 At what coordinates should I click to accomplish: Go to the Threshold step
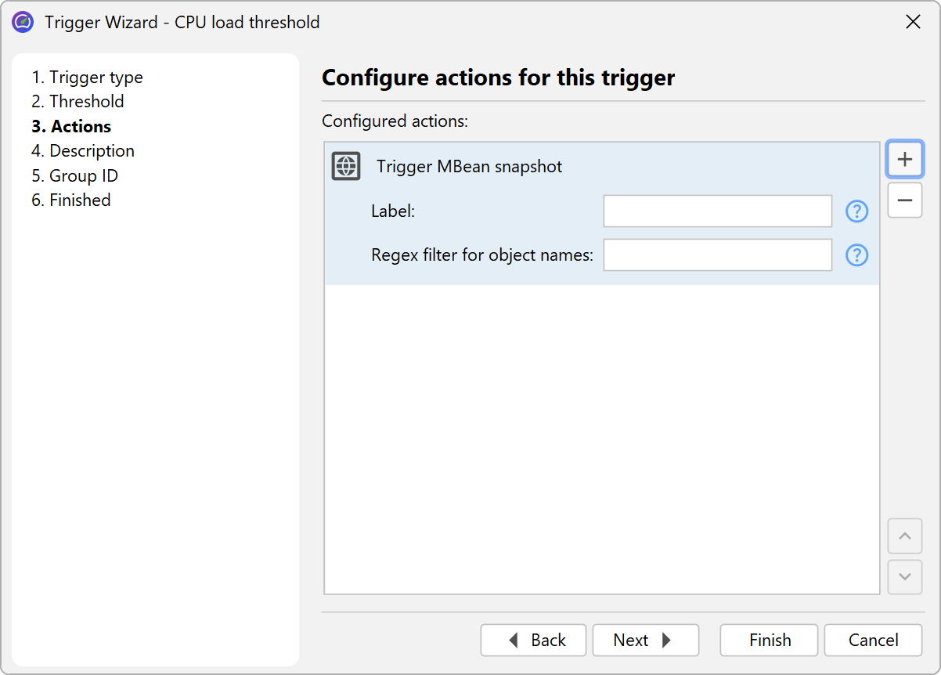[x=78, y=102]
